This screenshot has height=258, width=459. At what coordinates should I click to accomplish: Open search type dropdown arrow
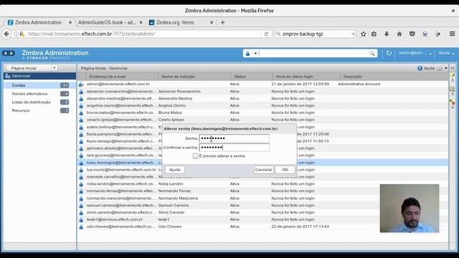pos(255,54)
